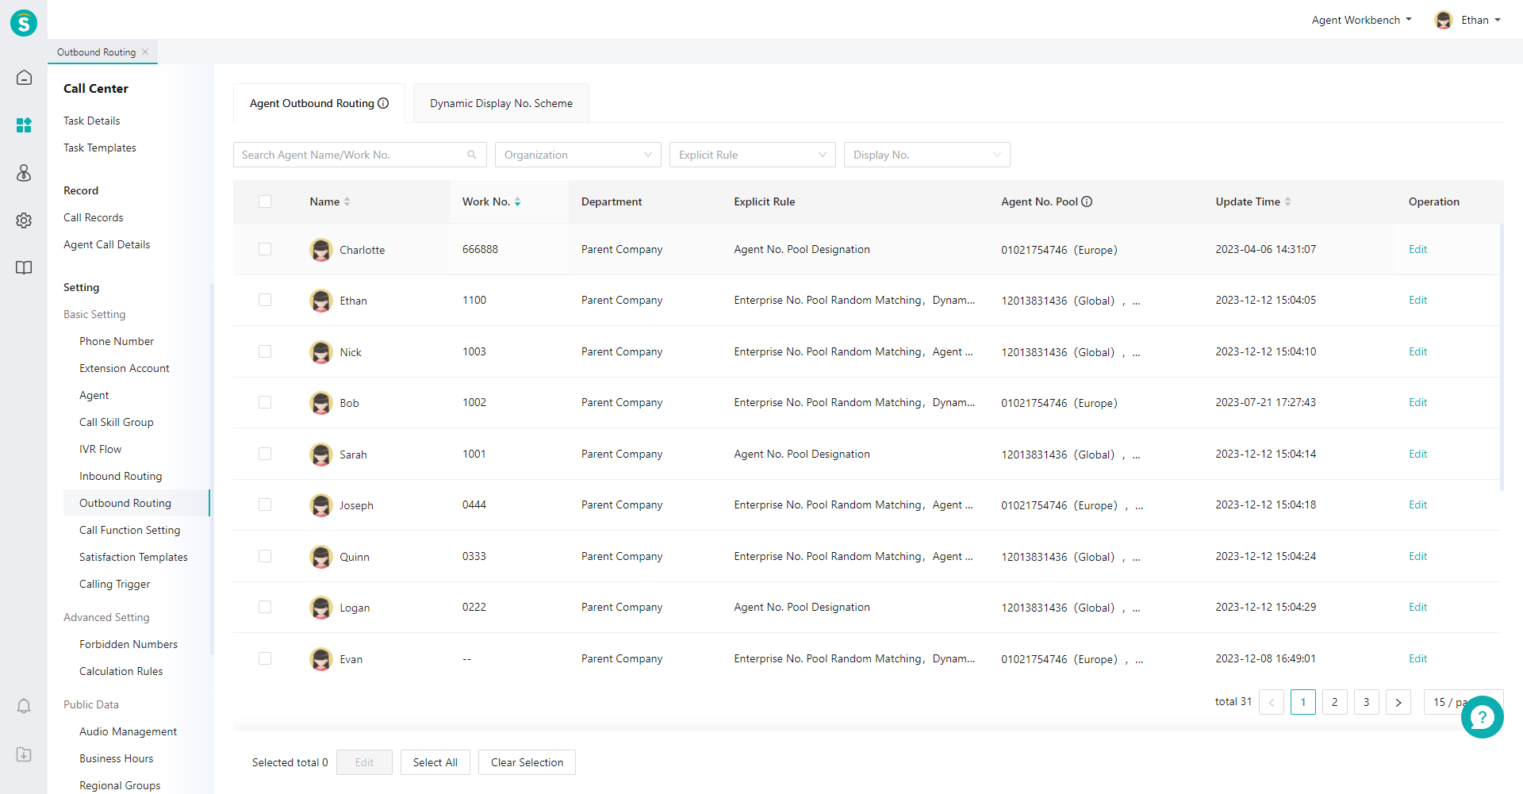This screenshot has width=1523, height=794.
Task: Open the help chat bubble button
Action: [x=1482, y=717]
